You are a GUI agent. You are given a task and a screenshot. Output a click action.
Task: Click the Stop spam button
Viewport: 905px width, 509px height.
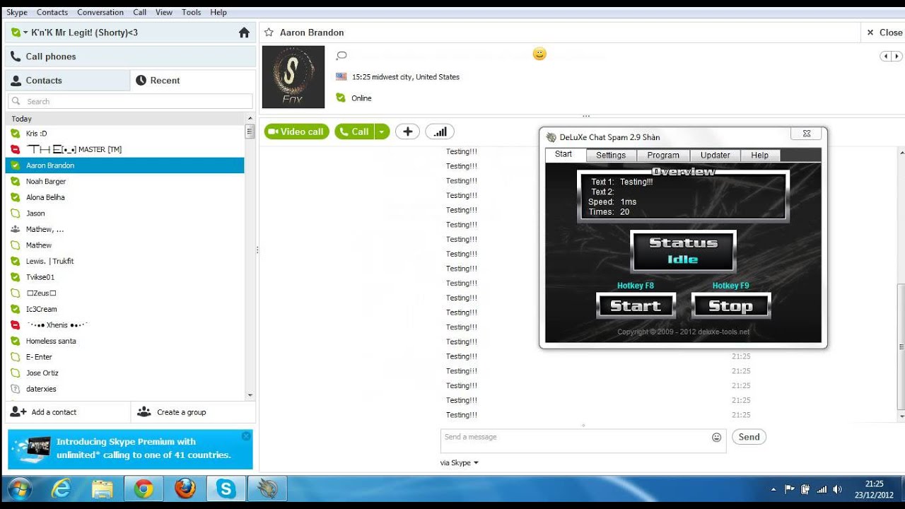click(x=730, y=306)
